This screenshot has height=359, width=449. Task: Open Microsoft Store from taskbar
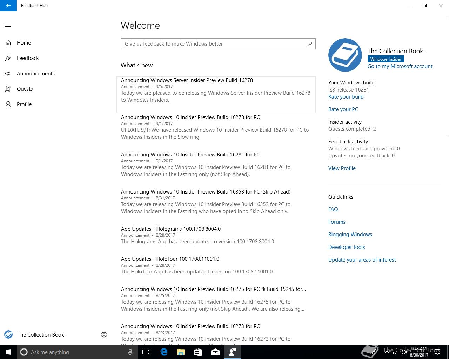click(198, 352)
